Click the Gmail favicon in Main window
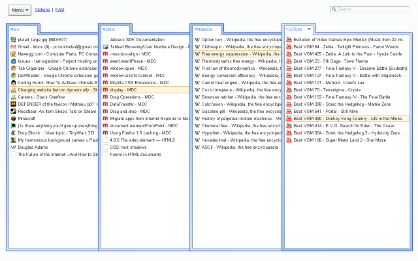The width and height of the screenshot is (418, 261). [13, 47]
